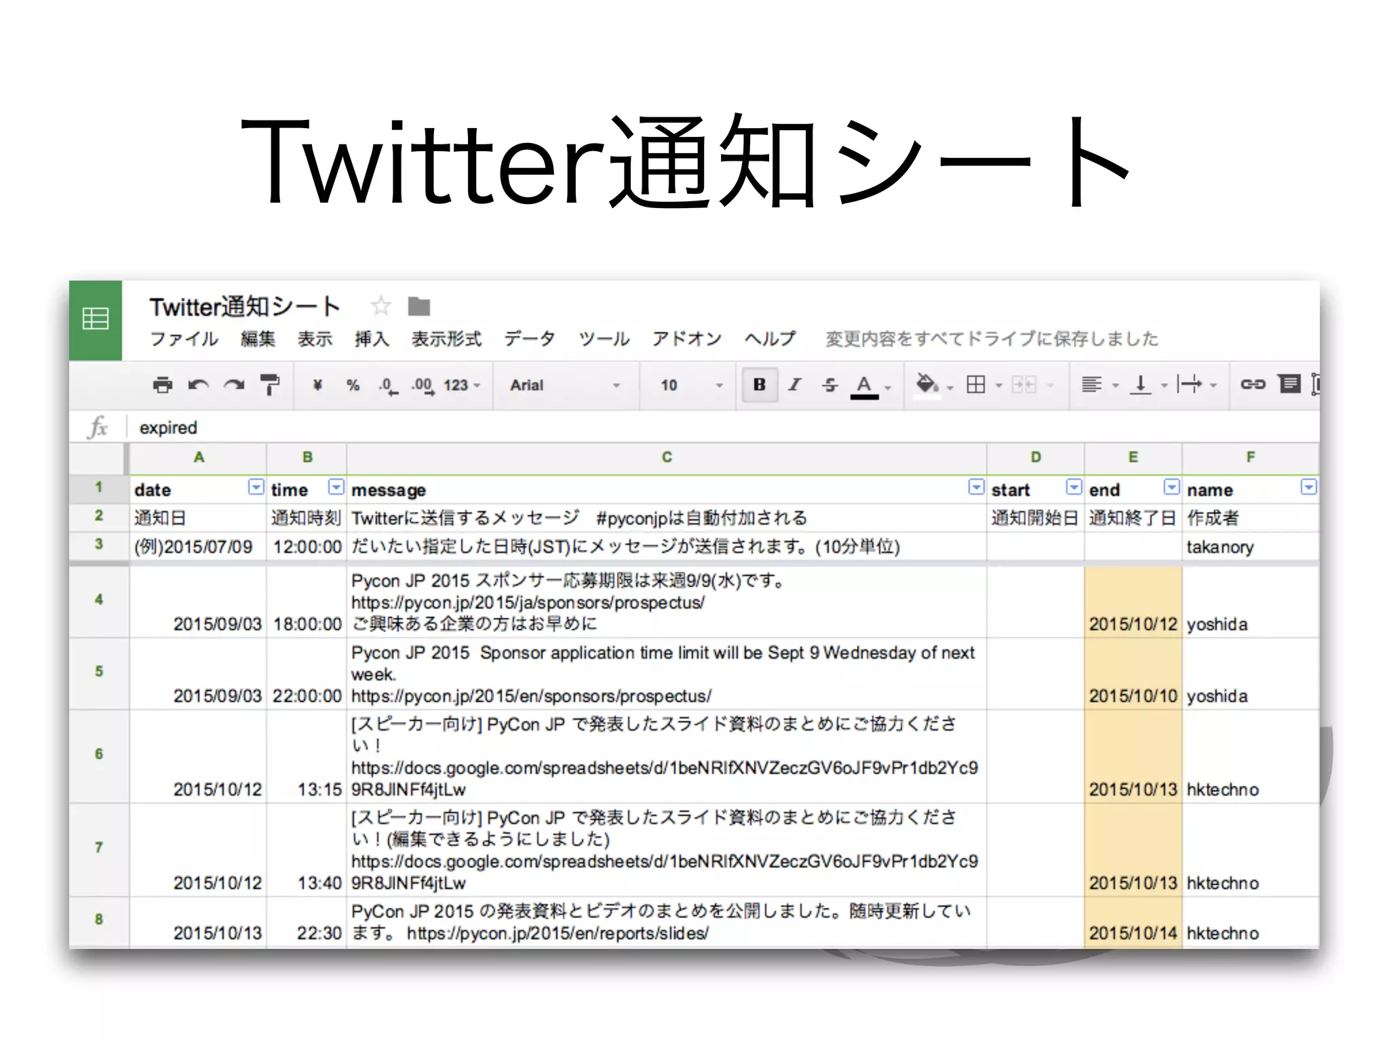The height and width of the screenshot is (1041, 1389).
Task: Toggle bold formatting
Action: coord(760,385)
